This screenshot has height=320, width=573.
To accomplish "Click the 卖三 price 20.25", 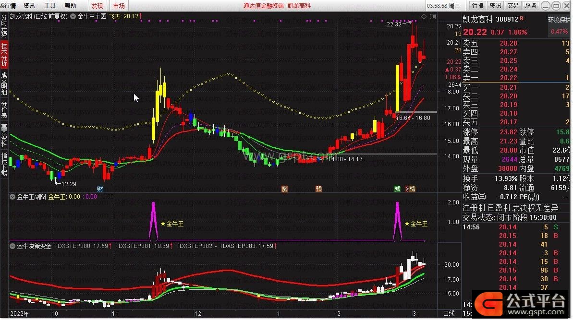I will click(x=508, y=60).
